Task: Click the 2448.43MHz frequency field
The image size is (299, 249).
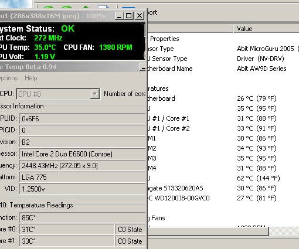Action: (x=83, y=166)
